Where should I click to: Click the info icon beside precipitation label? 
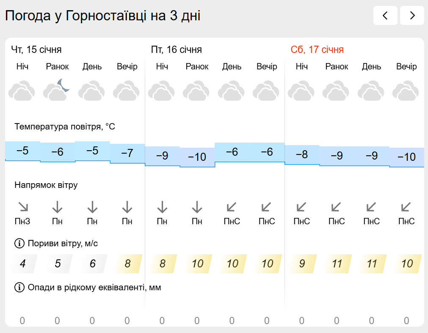click(x=19, y=287)
